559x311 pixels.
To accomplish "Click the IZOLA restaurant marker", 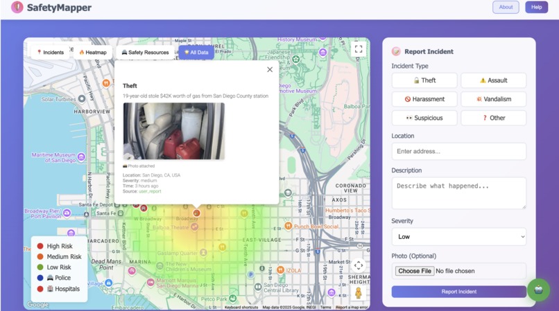I will point(280,270).
